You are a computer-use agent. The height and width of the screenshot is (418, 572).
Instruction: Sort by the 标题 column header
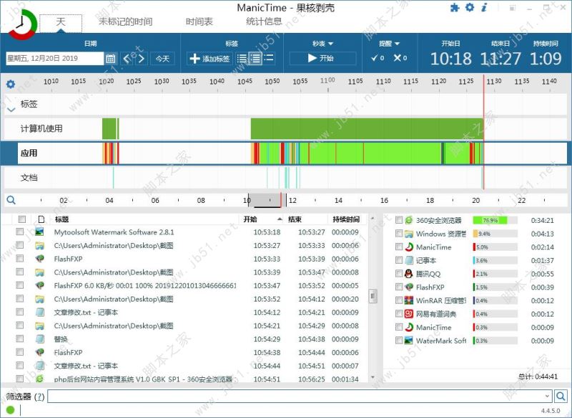61,219
